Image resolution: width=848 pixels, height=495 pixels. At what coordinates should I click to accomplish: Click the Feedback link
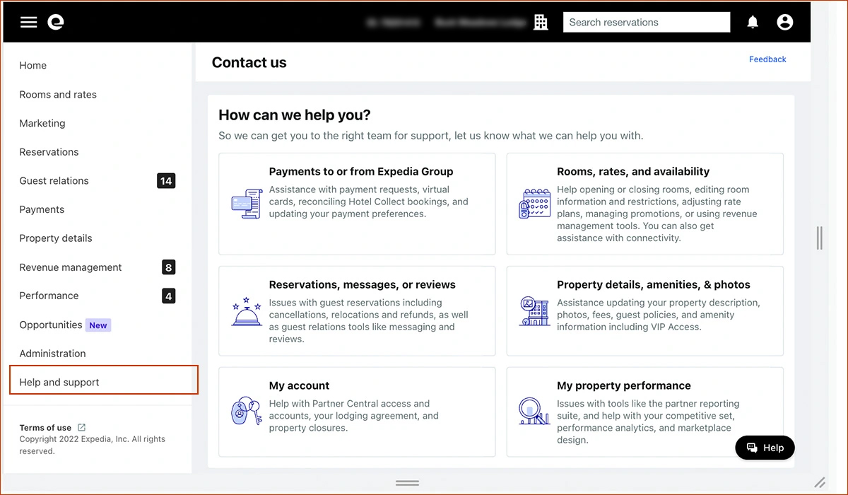pos(767,59)
